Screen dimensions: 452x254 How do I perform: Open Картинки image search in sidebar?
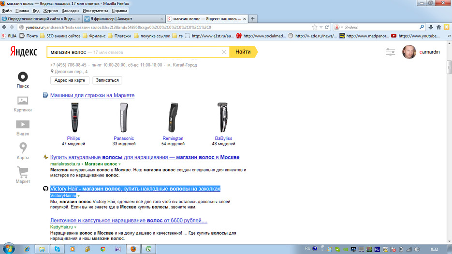click(23, 101)
